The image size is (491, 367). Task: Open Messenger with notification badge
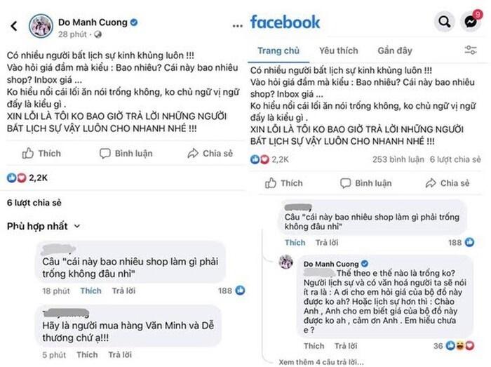pyautogui.click(x=471, y=22)
